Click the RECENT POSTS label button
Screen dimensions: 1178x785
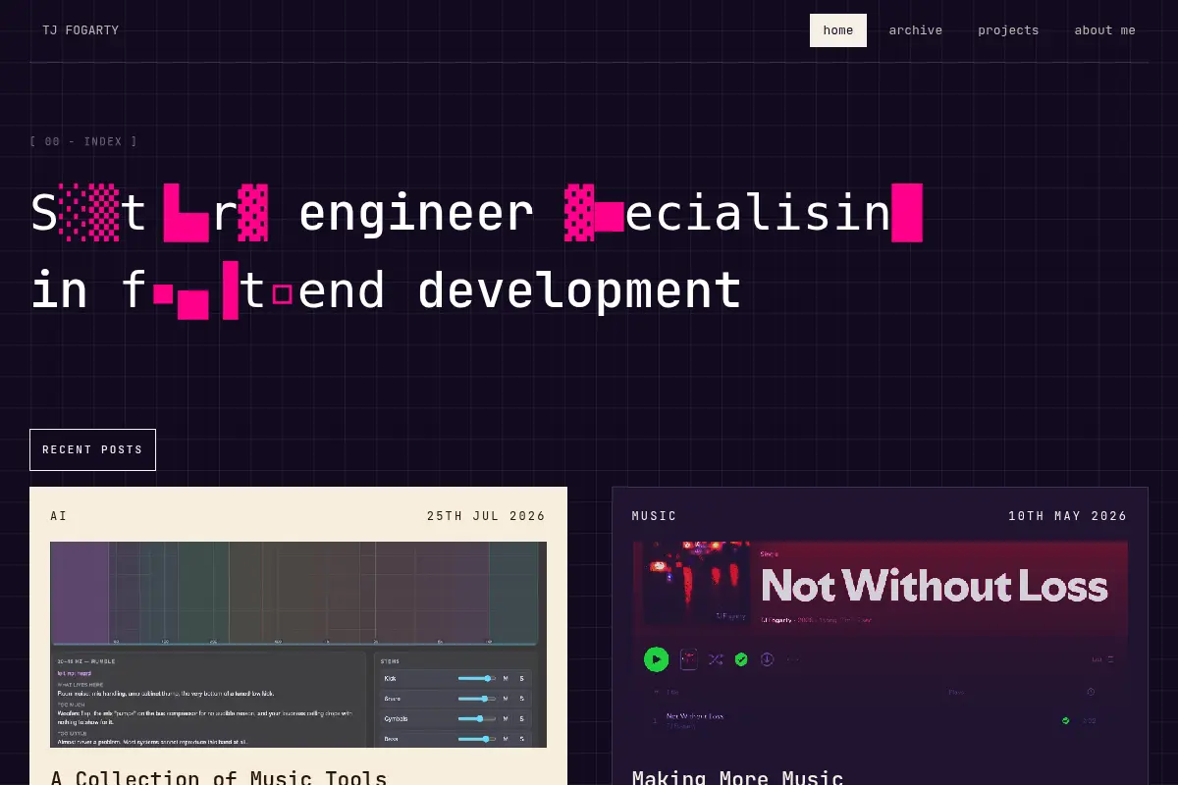tap(92, 449)
